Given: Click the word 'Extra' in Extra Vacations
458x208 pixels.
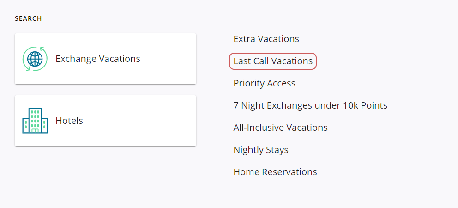Looking at the screenshot, I should point(244,39).
